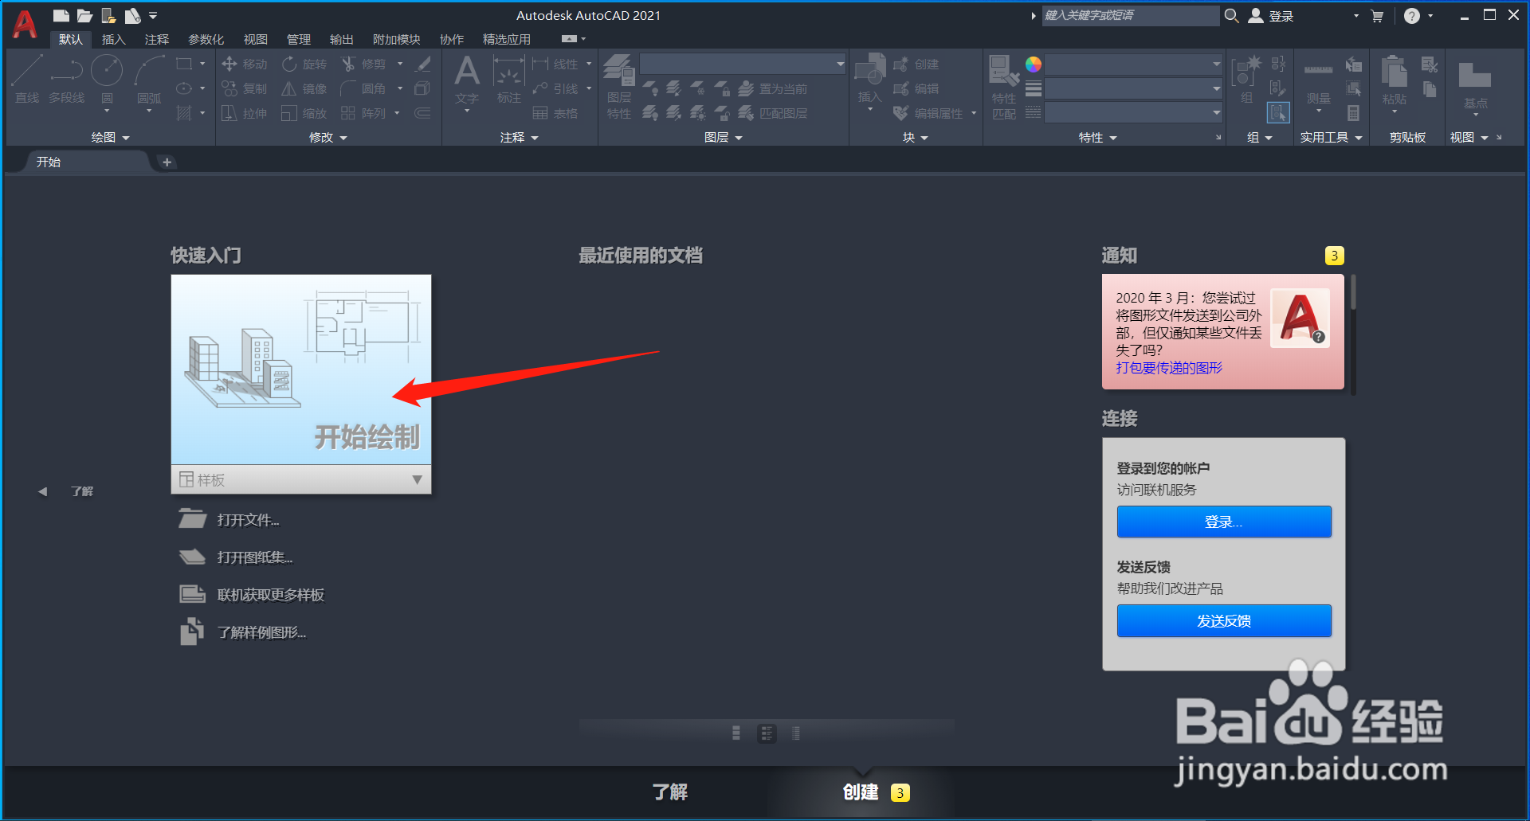Click the Help question mark icon
Viewport: 1530px width, 821px height.
pyautogui.click(x=1411, y=16)
